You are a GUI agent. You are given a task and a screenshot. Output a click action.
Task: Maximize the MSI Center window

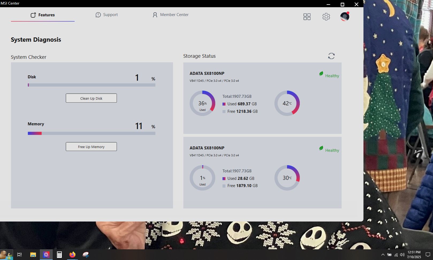pos(342,4)
